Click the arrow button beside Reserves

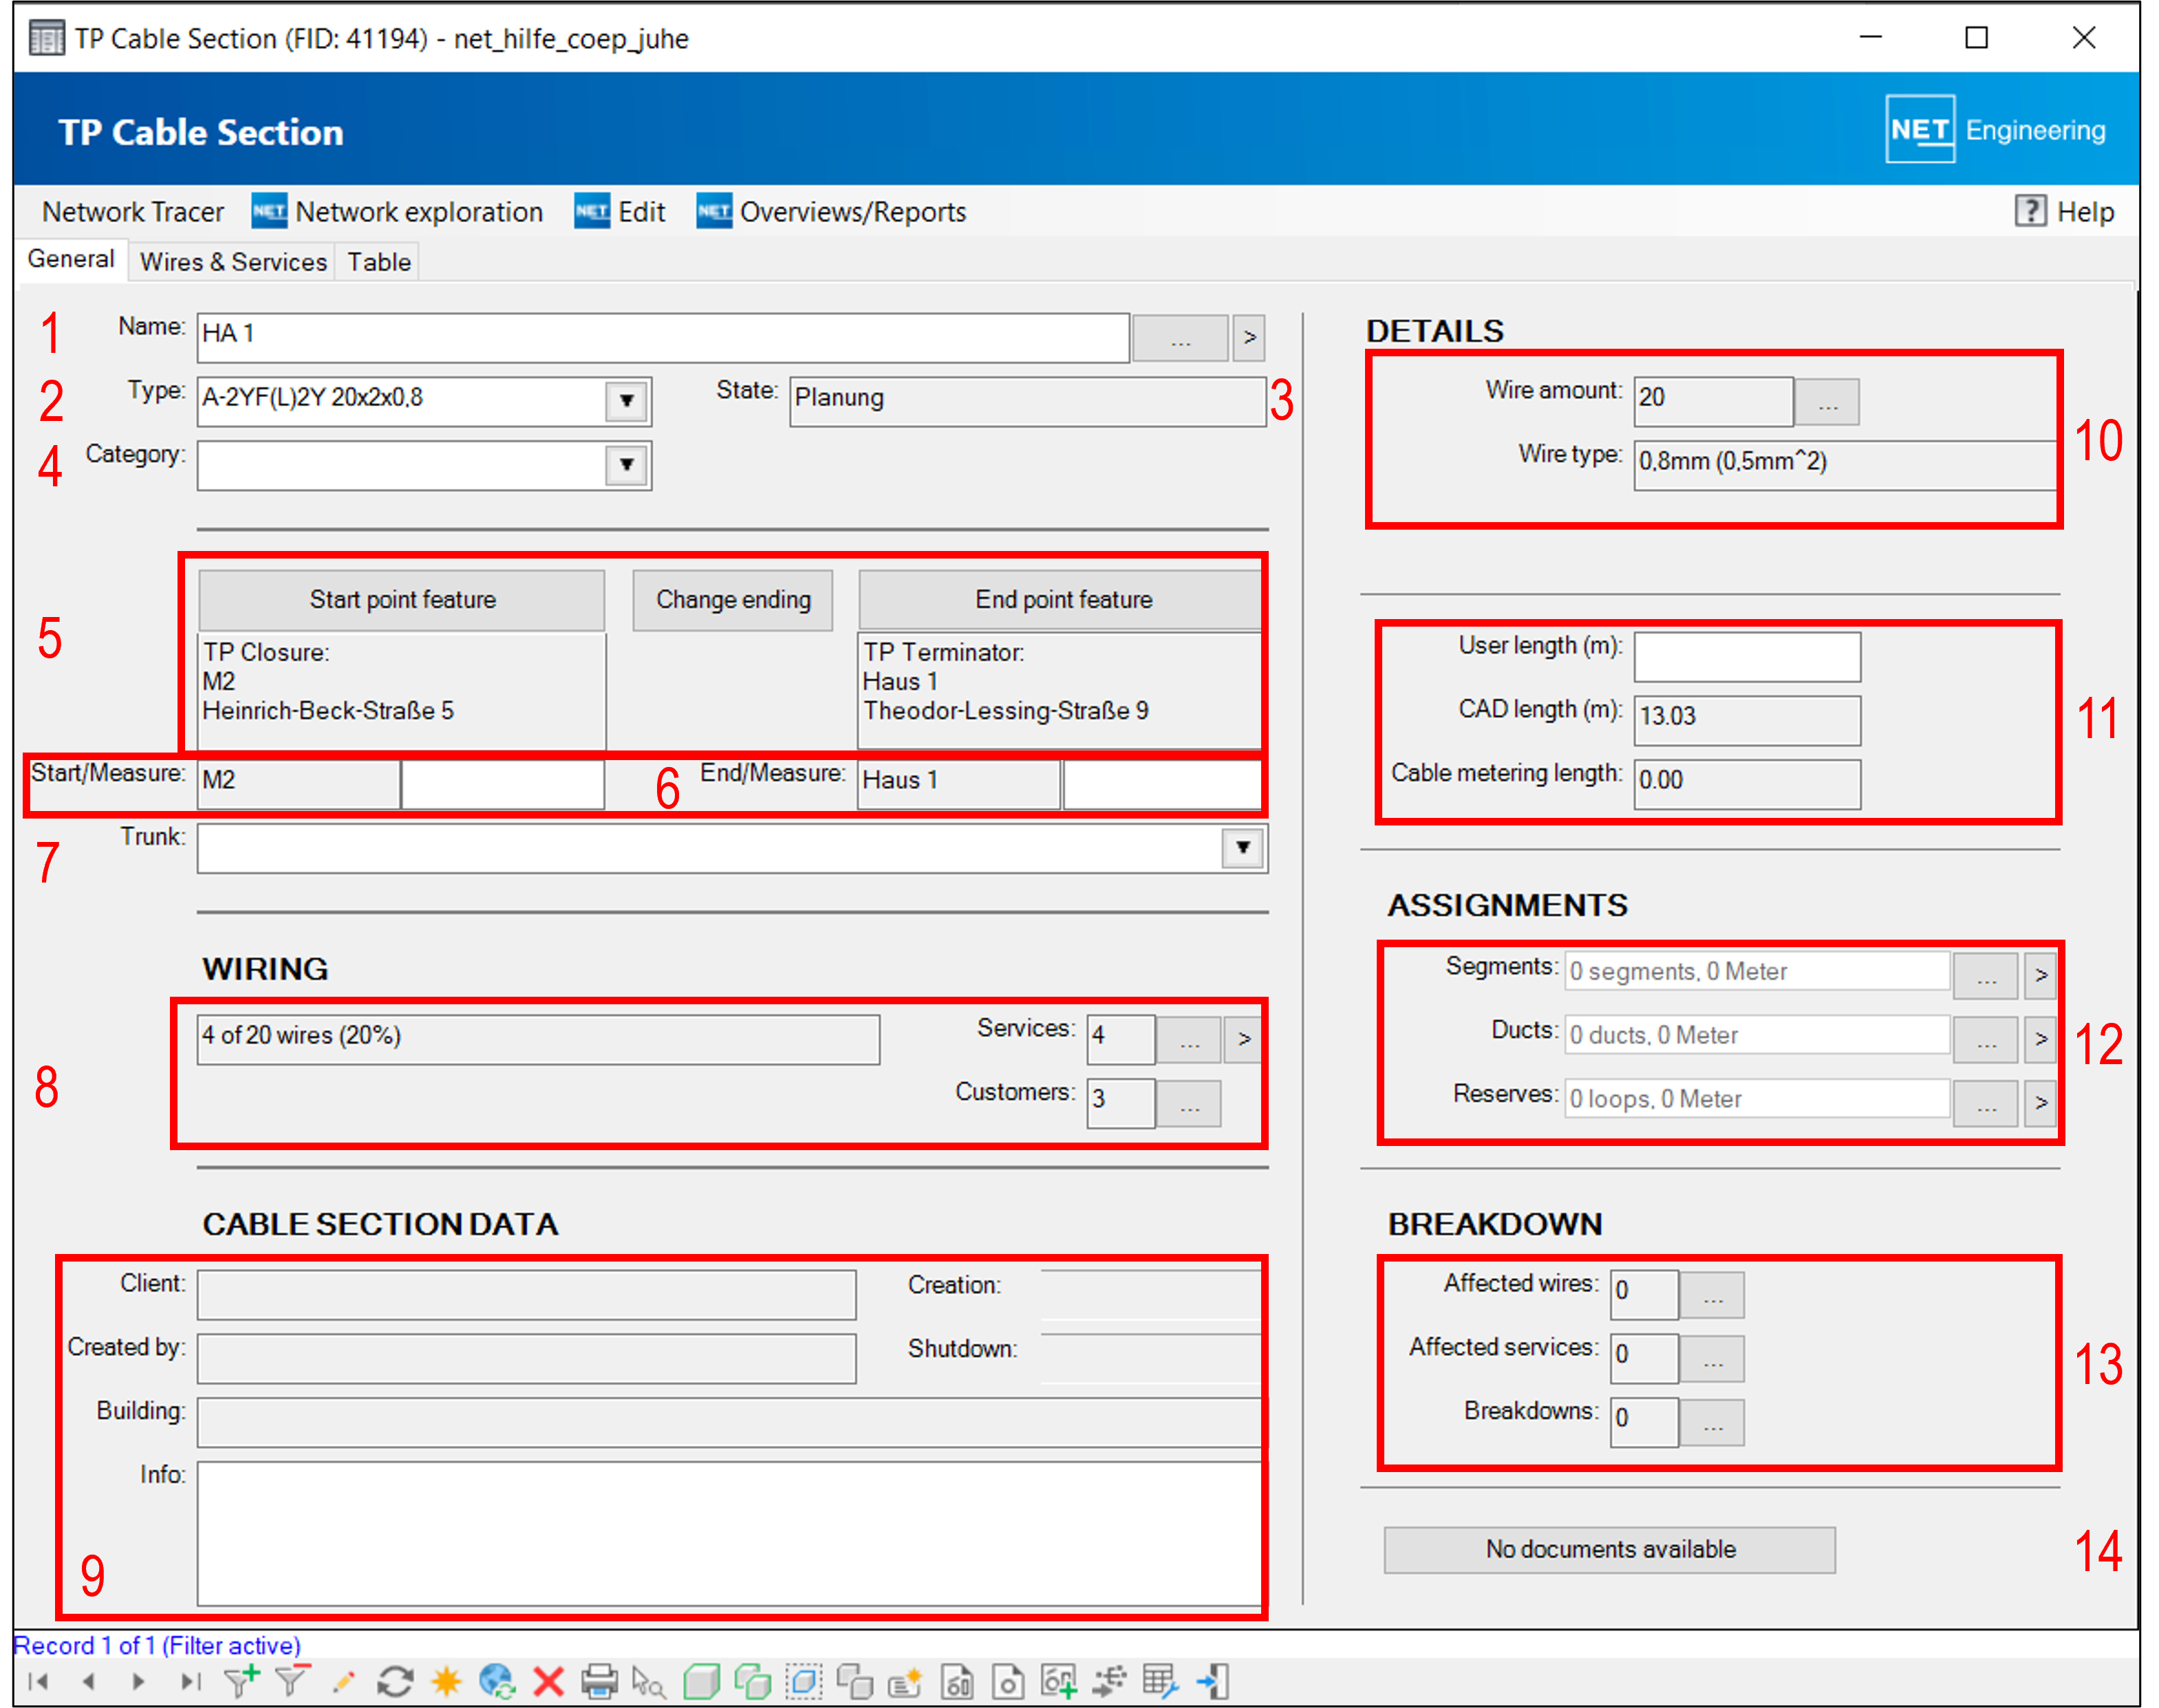[2041, 1103]
